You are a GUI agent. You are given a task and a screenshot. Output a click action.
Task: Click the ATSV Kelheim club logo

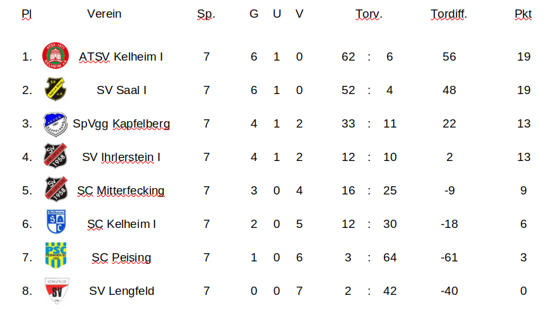tap(56, 56)
